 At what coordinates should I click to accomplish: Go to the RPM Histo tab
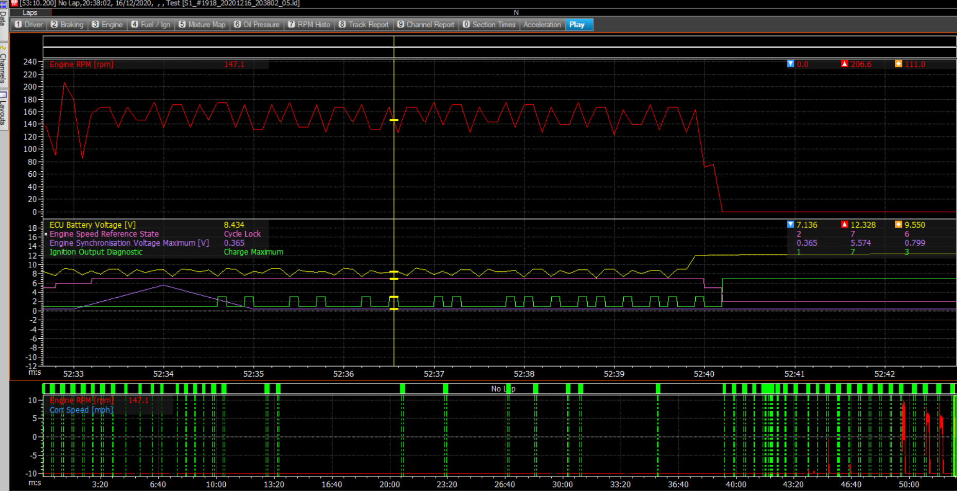[309, 25]
